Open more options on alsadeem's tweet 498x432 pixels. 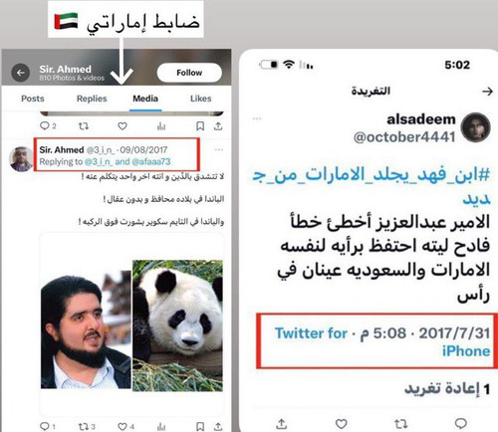257,118
